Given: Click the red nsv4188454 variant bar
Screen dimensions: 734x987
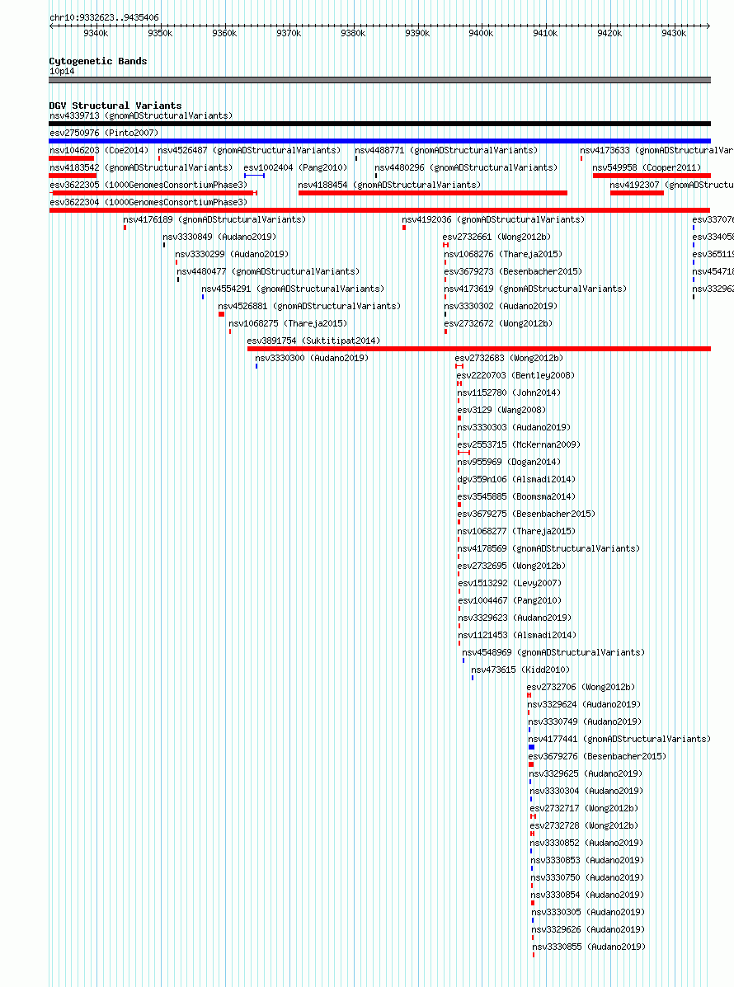Looking at the screenshot, I should coord(432,193).
